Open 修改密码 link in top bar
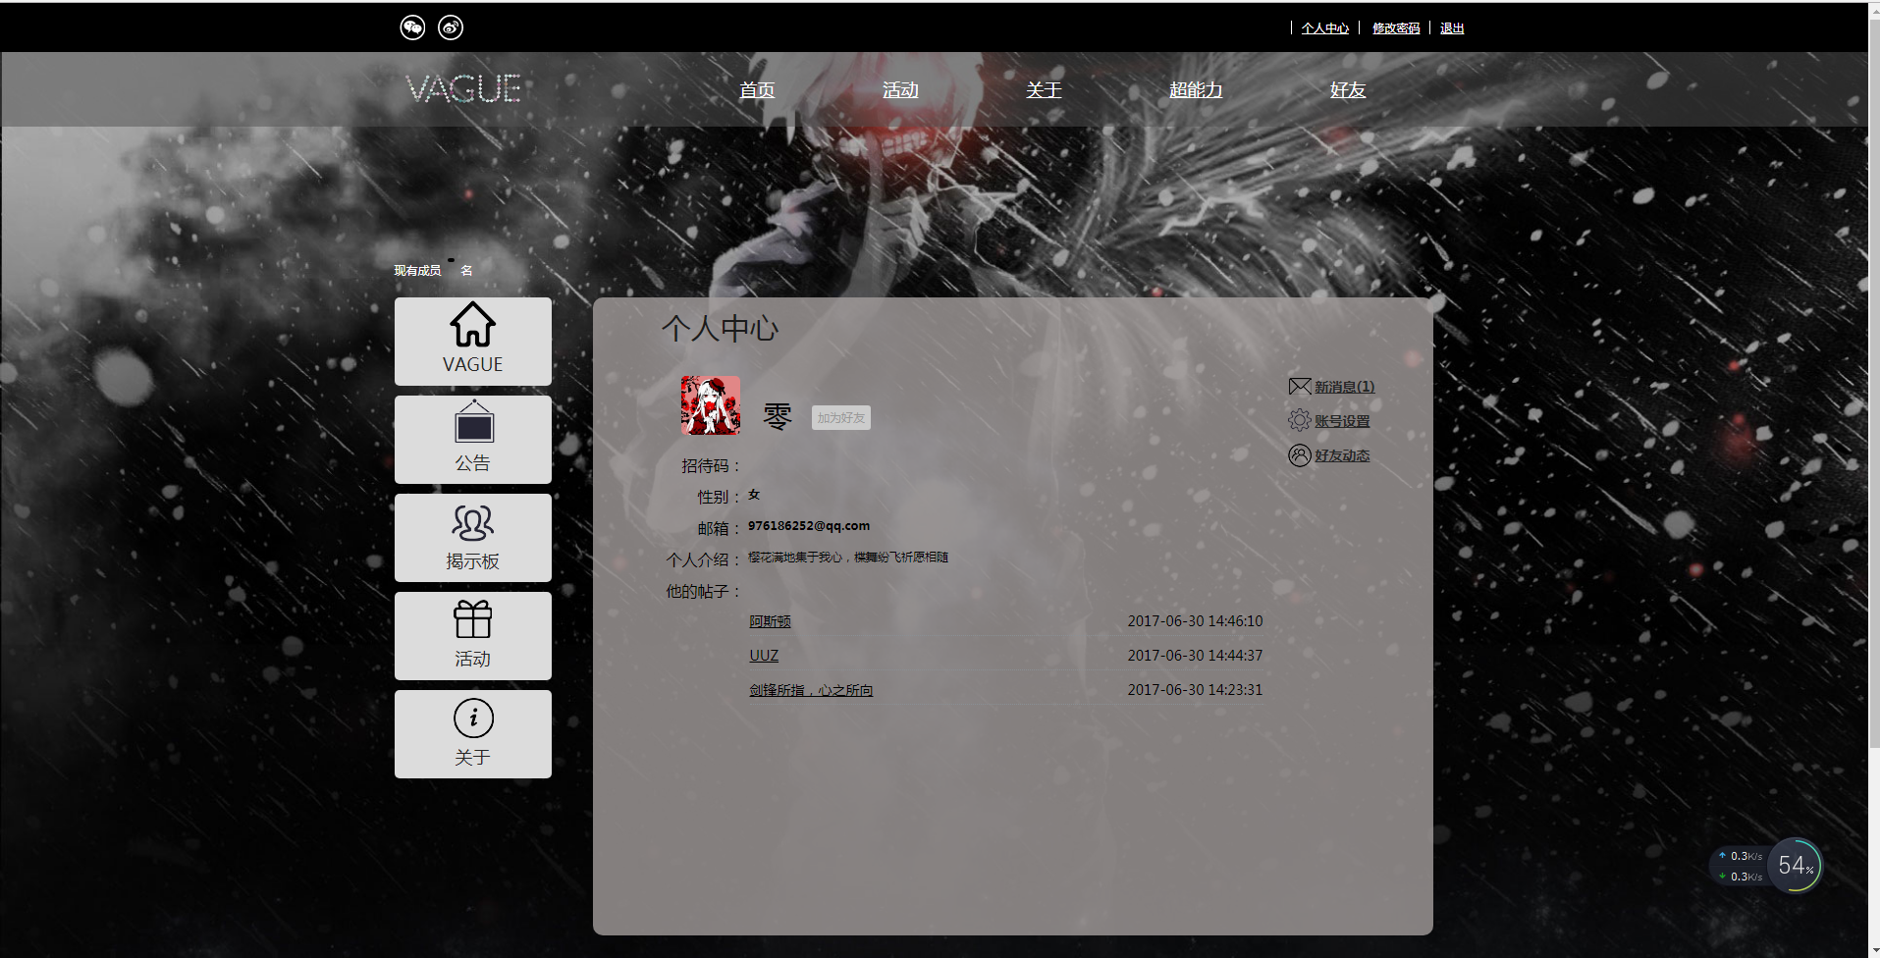The width and height of the screenshot is (1880, 958). [1396, 28]
